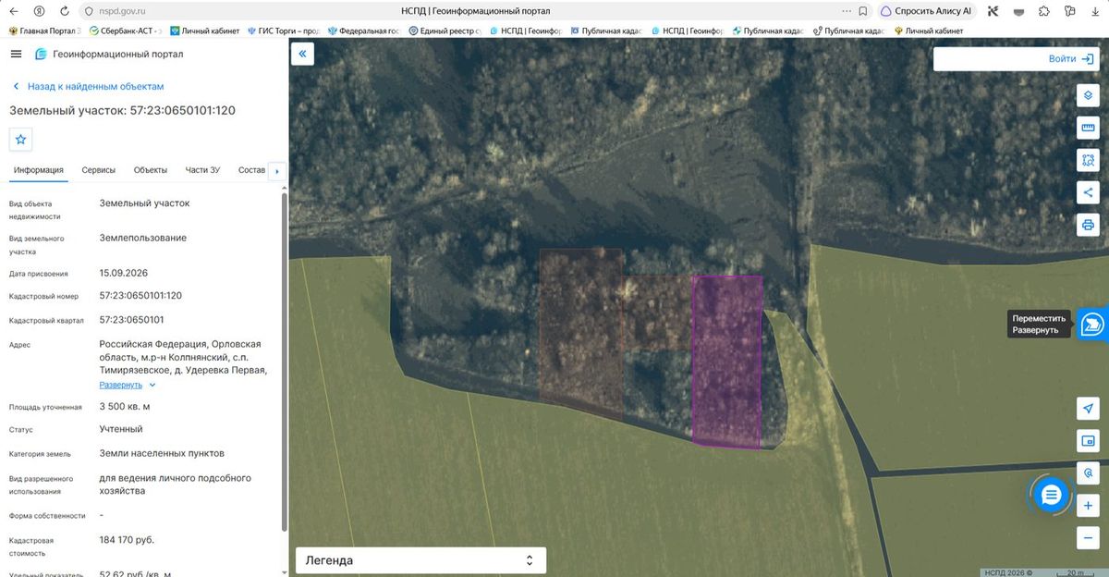Zoom out on the map with minus
The width and height of the screenshot is (1109, 577).
(1088, 538)
